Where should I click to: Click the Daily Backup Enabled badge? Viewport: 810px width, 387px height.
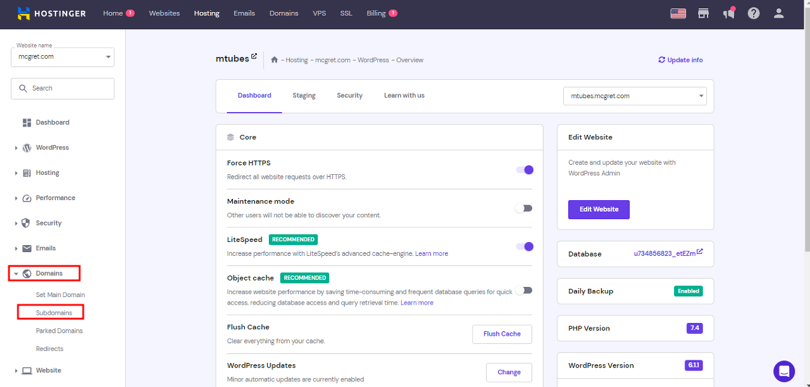click(688, 291)
